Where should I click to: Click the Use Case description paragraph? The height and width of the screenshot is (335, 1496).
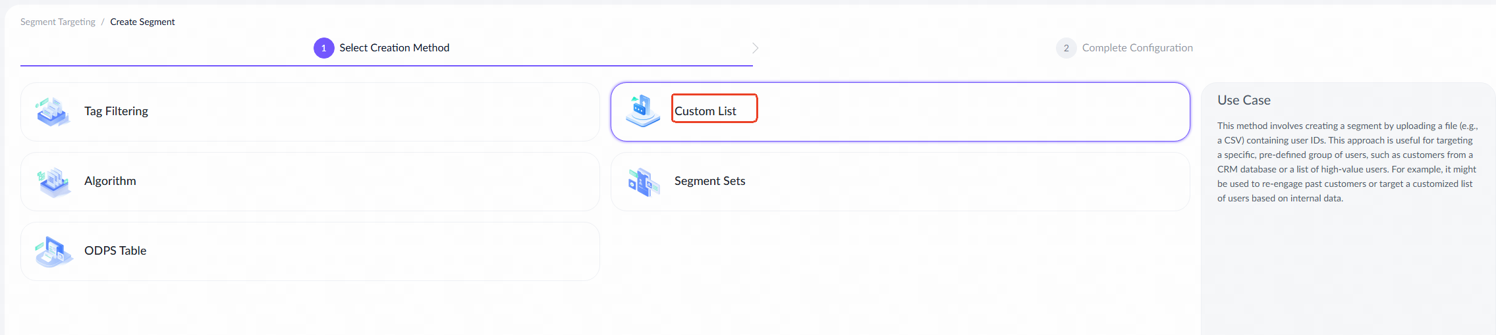1346,162
